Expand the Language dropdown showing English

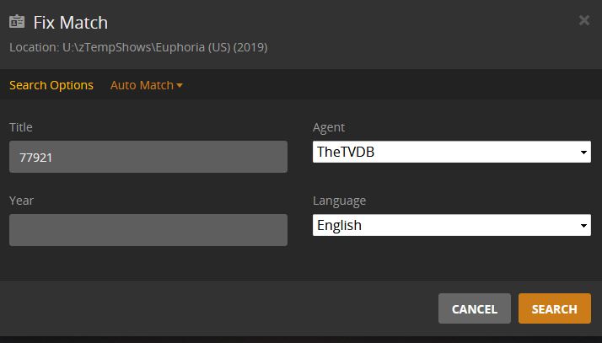[x=451, y=225]
